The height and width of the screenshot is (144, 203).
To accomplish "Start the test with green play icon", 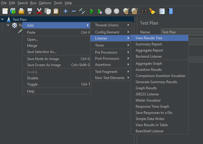I will (x=92, y=11).
